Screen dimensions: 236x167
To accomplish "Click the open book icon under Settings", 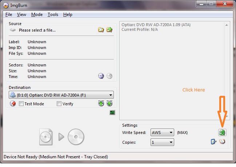I will click(x=222, y=142).
